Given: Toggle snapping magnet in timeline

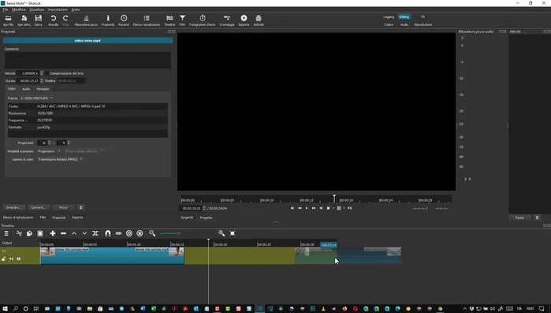Looking at the screenshot, I should (108, 233).
